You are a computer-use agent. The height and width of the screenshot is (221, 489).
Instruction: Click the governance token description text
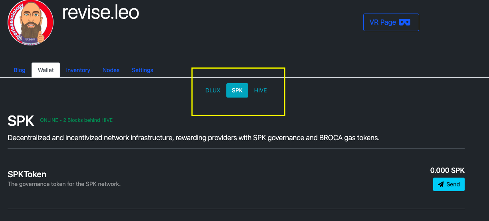(64, 184)
